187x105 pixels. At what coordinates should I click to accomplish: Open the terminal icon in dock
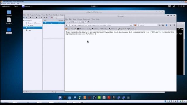65,98
